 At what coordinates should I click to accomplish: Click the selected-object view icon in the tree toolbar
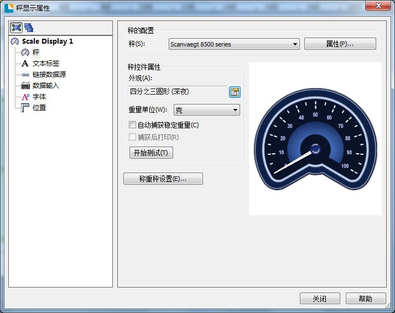(x=17, y=28)
